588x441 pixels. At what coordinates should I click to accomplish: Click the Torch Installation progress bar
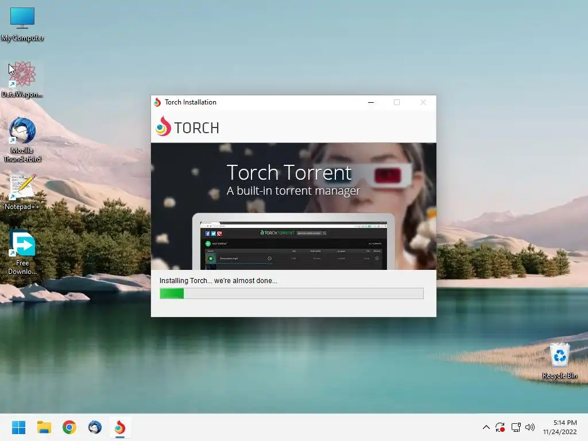pos(292,293)
